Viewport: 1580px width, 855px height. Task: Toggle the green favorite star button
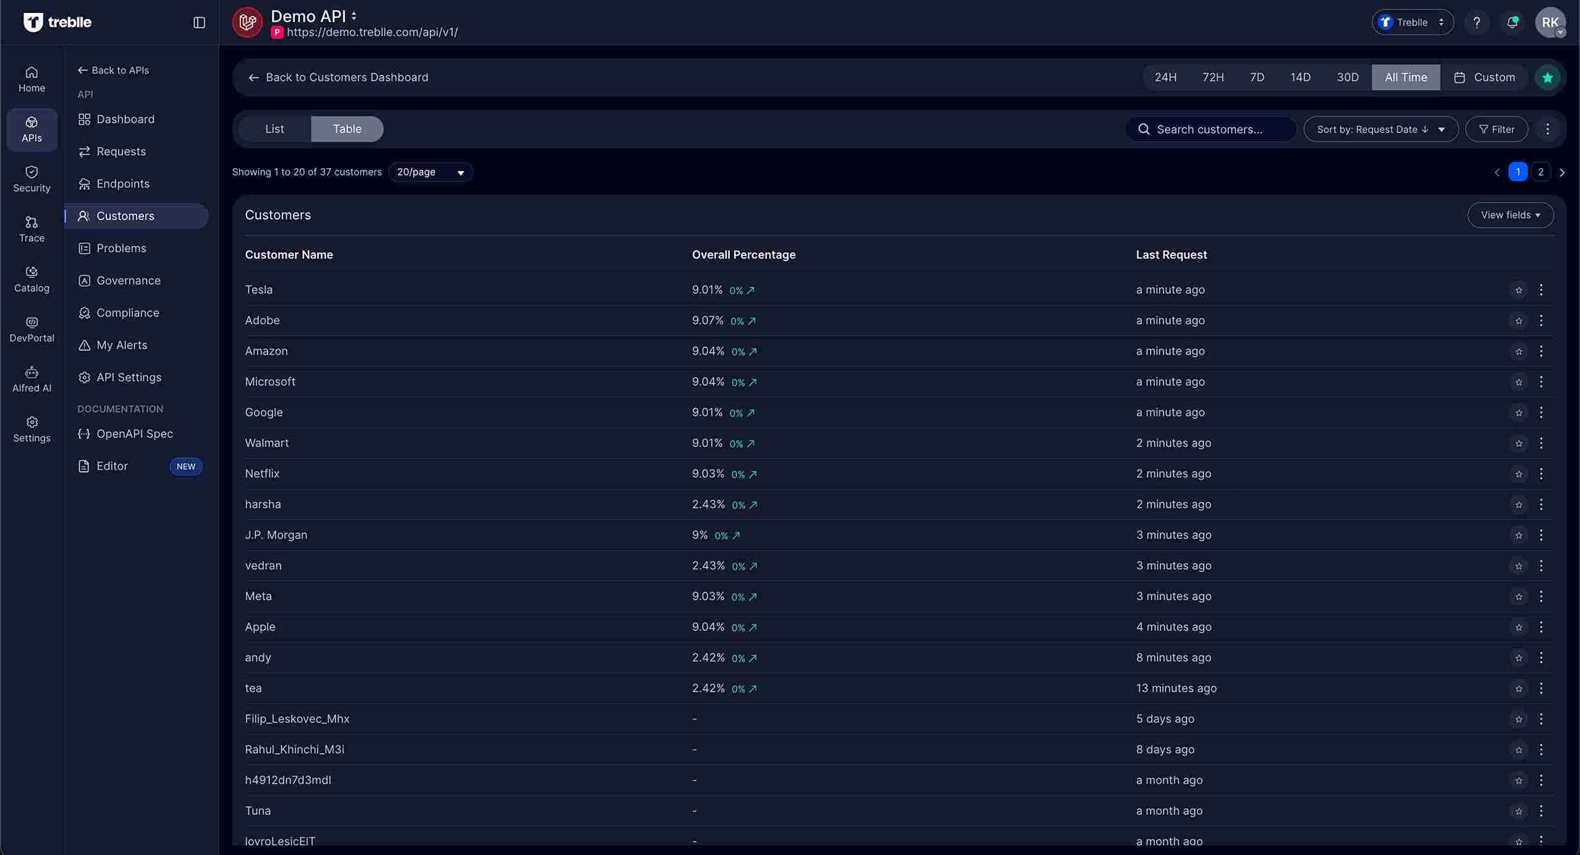(x=1547, y=77)
